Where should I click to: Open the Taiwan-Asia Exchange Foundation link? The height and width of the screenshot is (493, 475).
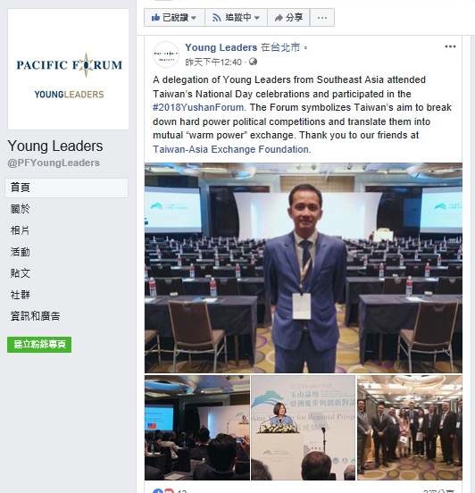230,149
